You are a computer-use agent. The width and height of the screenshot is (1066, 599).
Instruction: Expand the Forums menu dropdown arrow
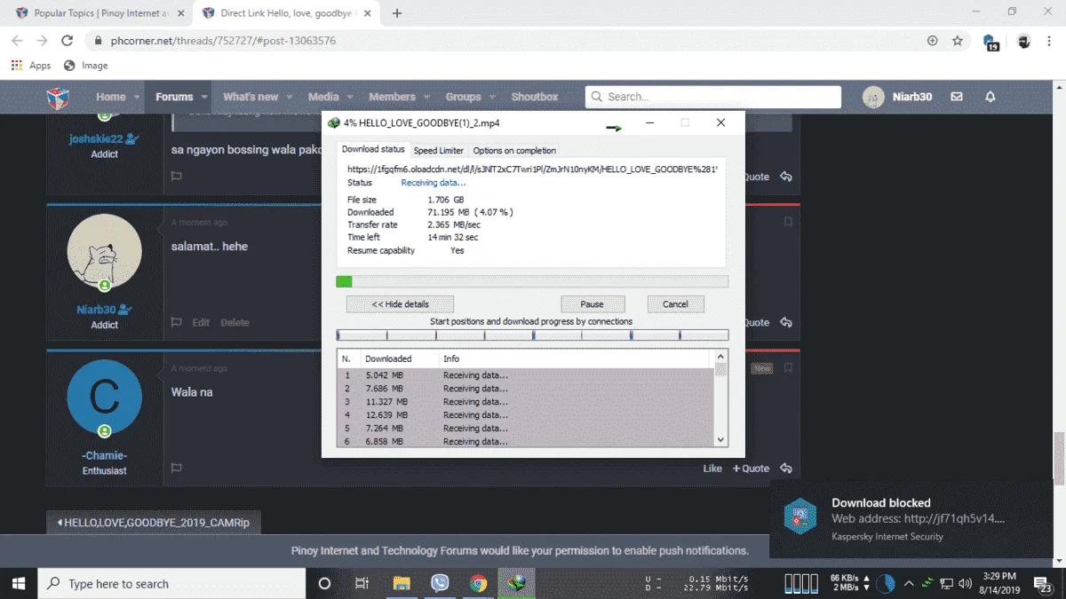tap(203, 97)
